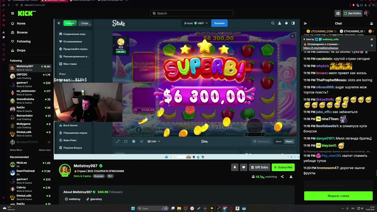The height and width of the screenshot is (212, 377).
Task: Switch Stake game to theatre mode
Action: click(x=126, y=141)
